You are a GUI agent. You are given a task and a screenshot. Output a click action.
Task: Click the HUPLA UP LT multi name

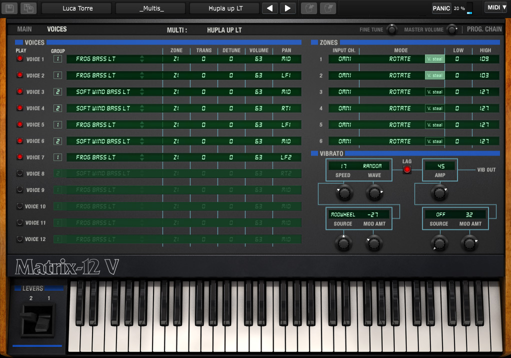point(224,30)
